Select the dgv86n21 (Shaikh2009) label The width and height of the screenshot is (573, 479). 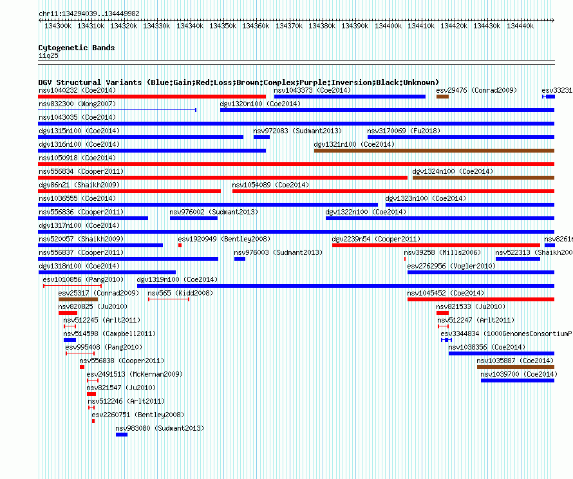click(79, 185)
